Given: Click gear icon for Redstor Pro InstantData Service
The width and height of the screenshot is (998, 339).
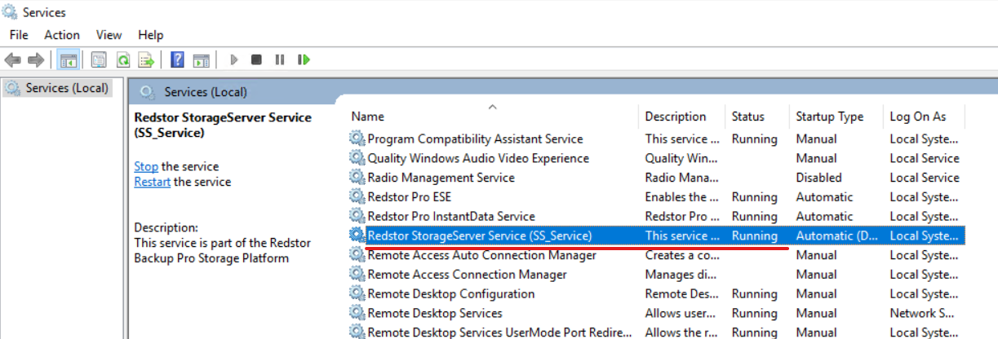Looking at the screenshot, I should (x=357, y=216).
